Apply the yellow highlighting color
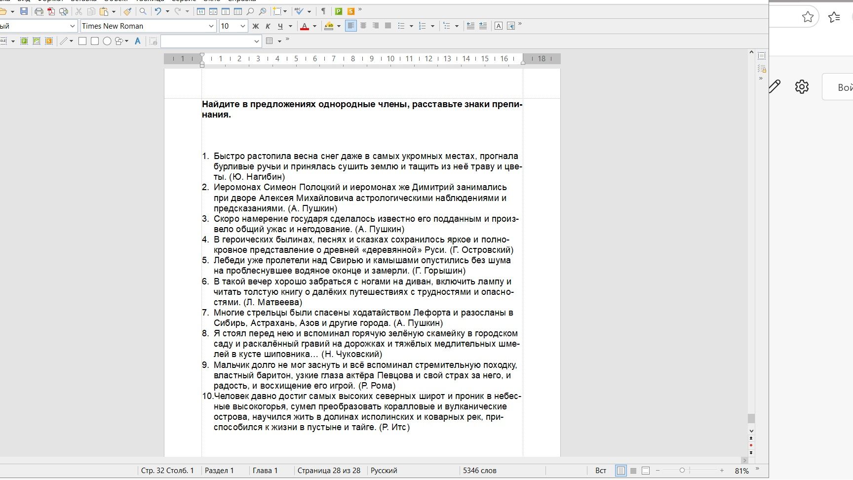The height and width of the screenshot is (480, 853). tap(329, 26)
